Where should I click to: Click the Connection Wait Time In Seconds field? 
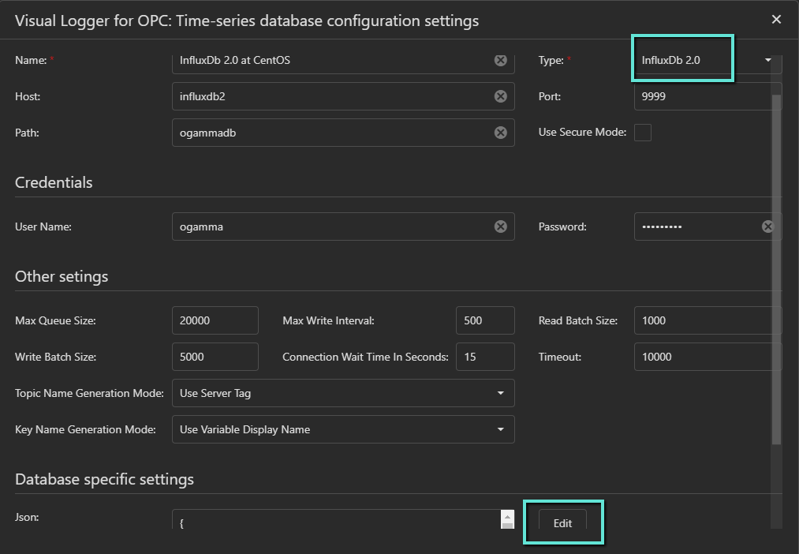(x=484, y=357)
